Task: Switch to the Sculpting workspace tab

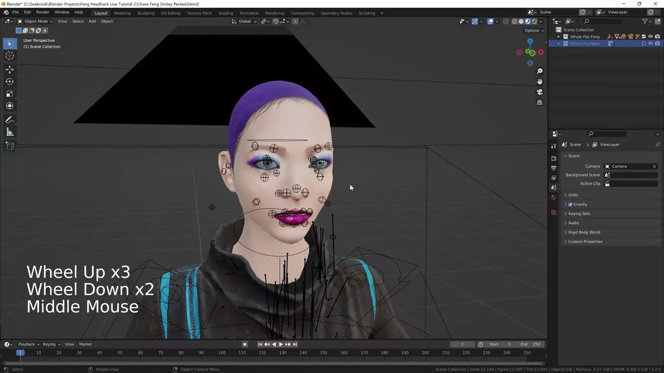Action: [x=145, y=13]
